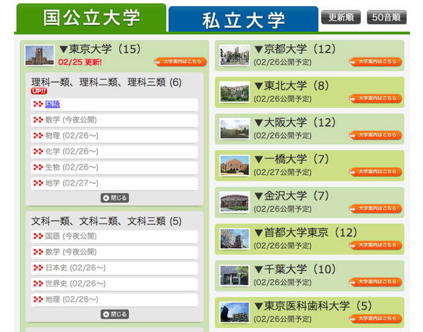Screen dimensions: 423x332
Task: Close the 理科一類 panel with its 閉じる button
Action: pyautogui.click(x=114, y=198)
